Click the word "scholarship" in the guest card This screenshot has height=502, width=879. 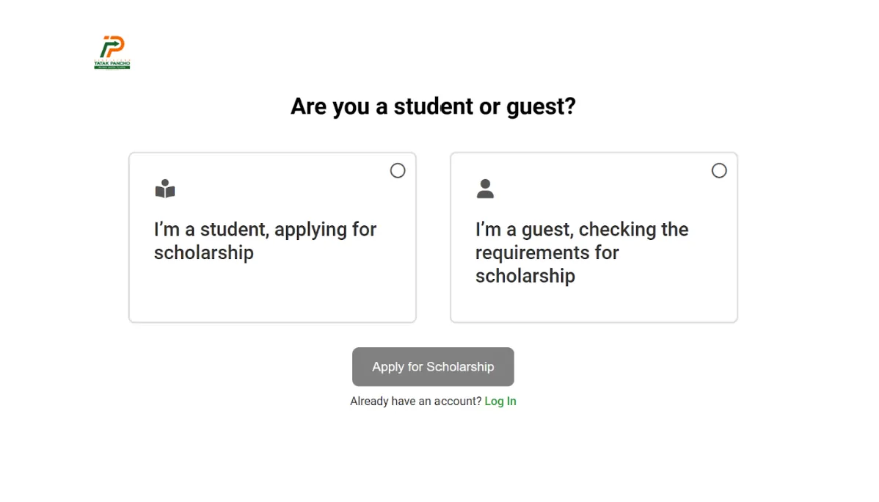click(525, 276)
